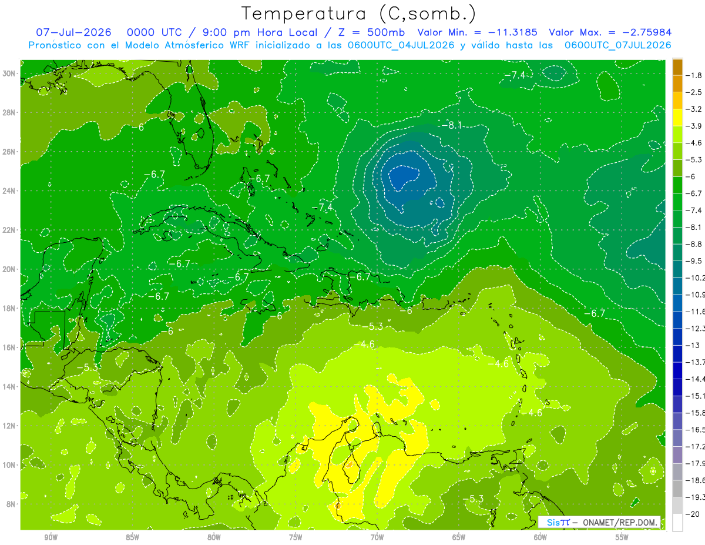Click the "30N" latitude axis label

point(9,73)
